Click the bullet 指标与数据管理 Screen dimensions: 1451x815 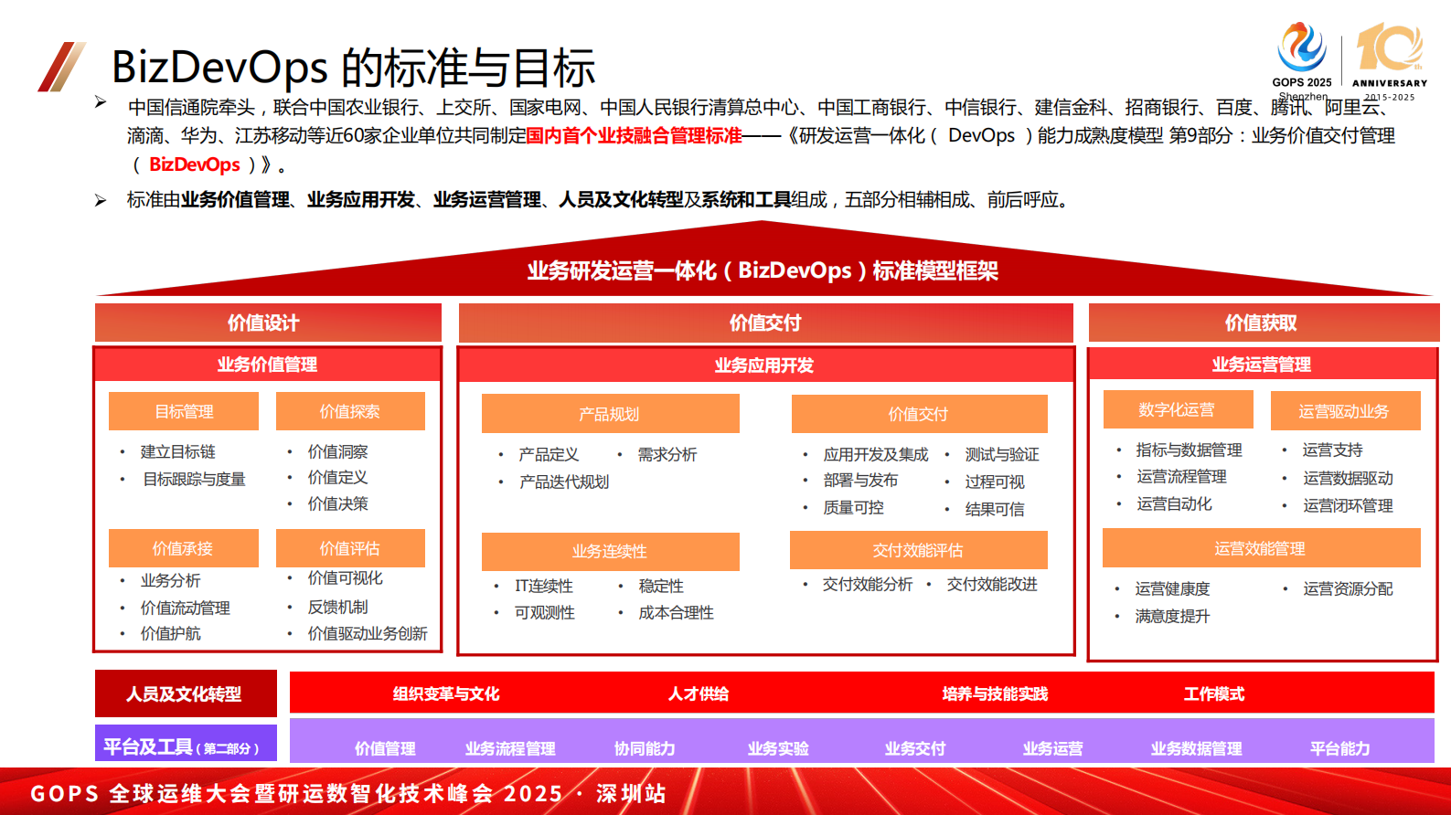click(x=1190, y=450)
